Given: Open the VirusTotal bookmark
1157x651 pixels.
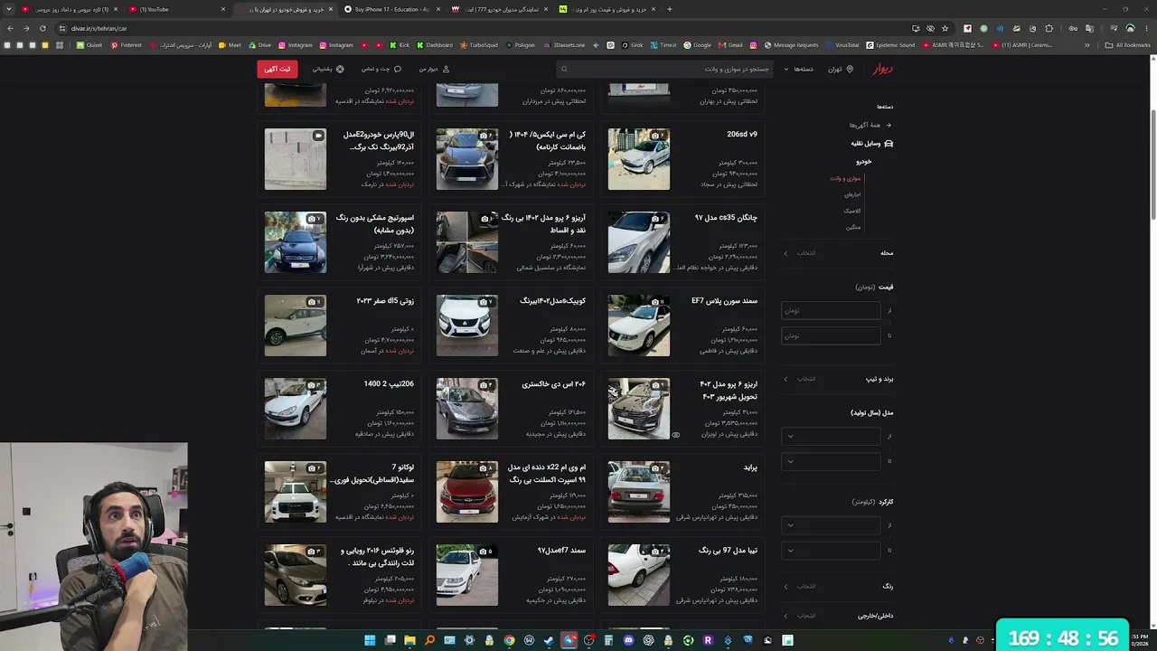Looking at the screenshot, I should pyautogui.click(x=842, y=45).
